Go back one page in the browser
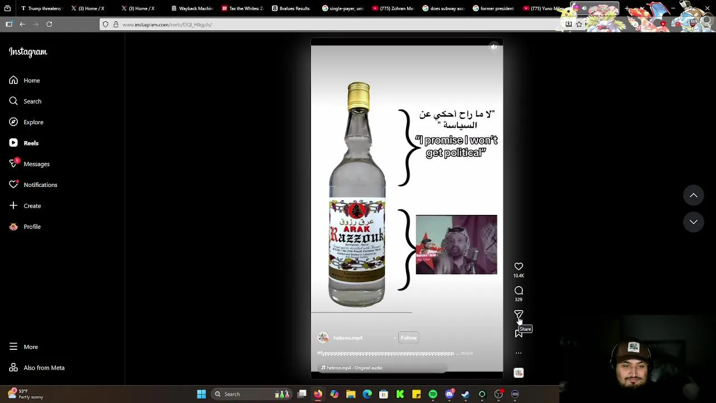716x403 pixels. point(22,25)
